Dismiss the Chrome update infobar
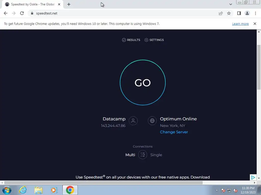 click(x=255, y=24)
